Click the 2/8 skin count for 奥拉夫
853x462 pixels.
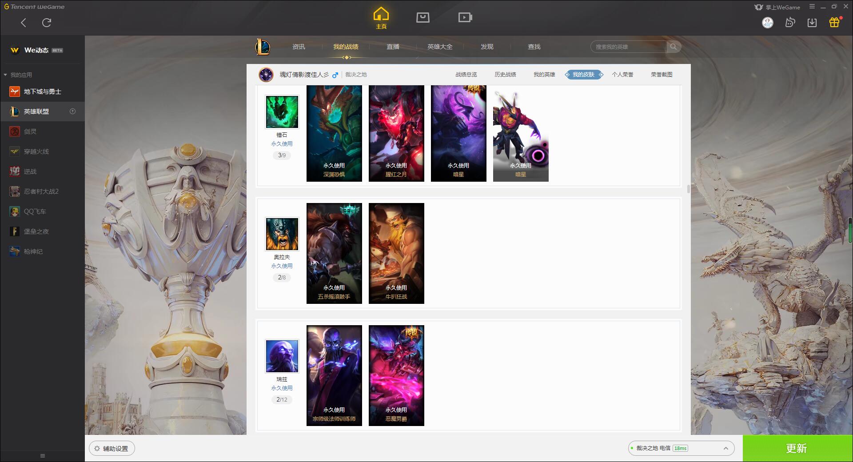pos(282,277)
